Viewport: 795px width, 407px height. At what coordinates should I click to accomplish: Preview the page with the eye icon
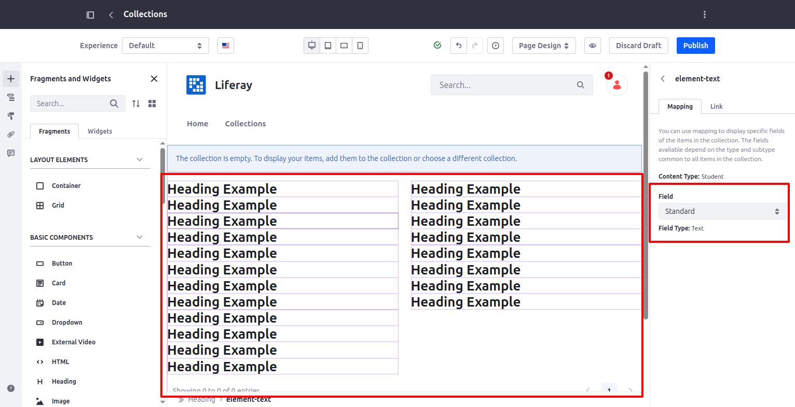[593, 46]
